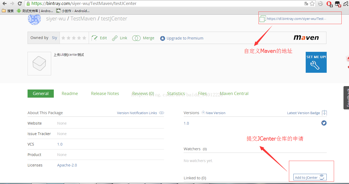Switch to the Statistics tab
The width and height of the screenshot is (349, 184).
point(176,93)
